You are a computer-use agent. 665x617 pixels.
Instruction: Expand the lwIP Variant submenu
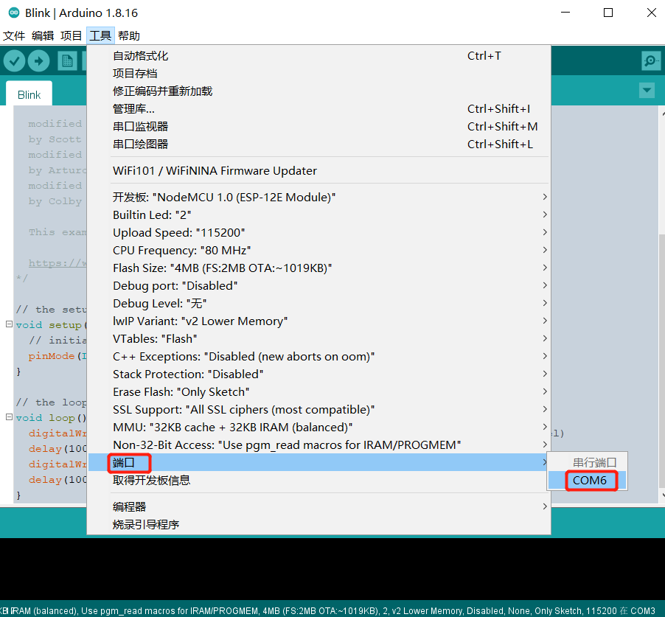(319, 321)
